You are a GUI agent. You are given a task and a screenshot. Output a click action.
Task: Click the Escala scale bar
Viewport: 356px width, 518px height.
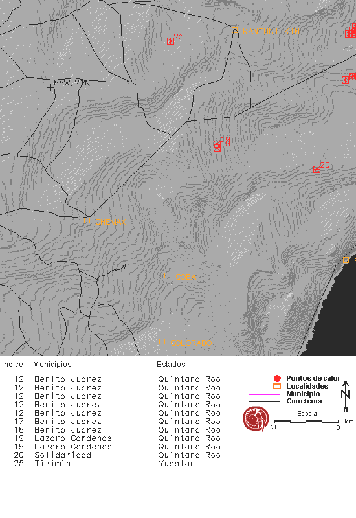306,422
